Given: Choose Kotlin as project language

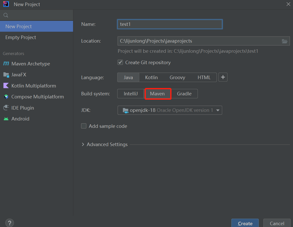Looking at the screenshot, I should click(151, 77).
